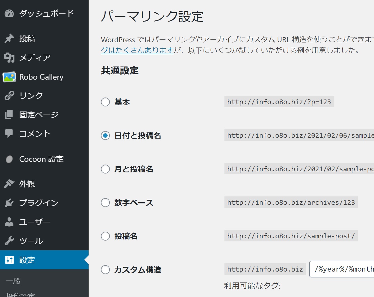Open the 一般 settings submenu link
The width and height of the screenshot is (374, 297).
(x=13, y=281)
